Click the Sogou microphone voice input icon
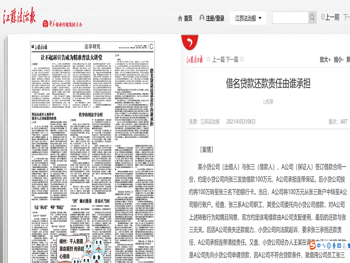Screen dimensions: 350x263 334,245
